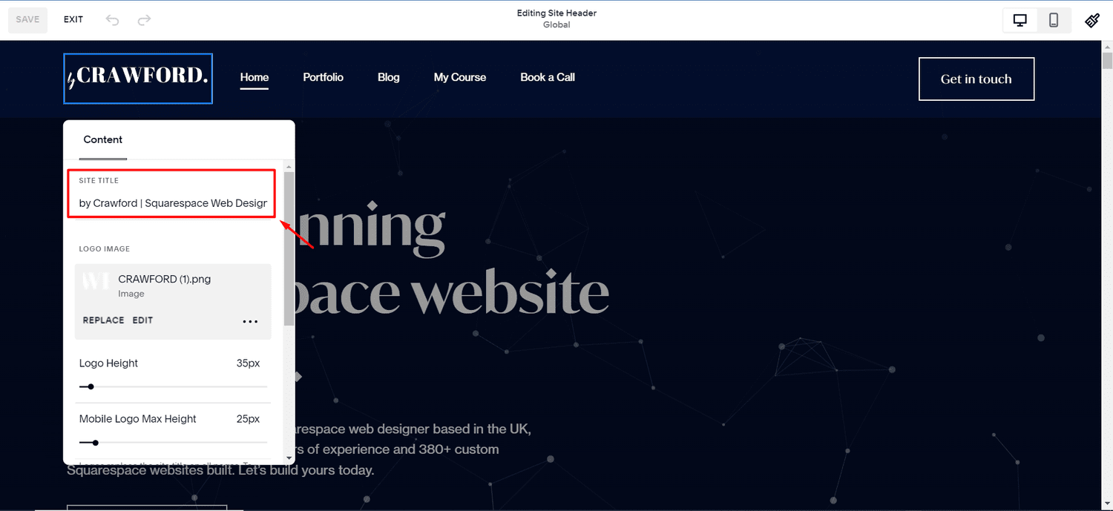1113x511 pixels.
Task: Click REPLACE under the logo image
Action: click(x=103, y=320)
